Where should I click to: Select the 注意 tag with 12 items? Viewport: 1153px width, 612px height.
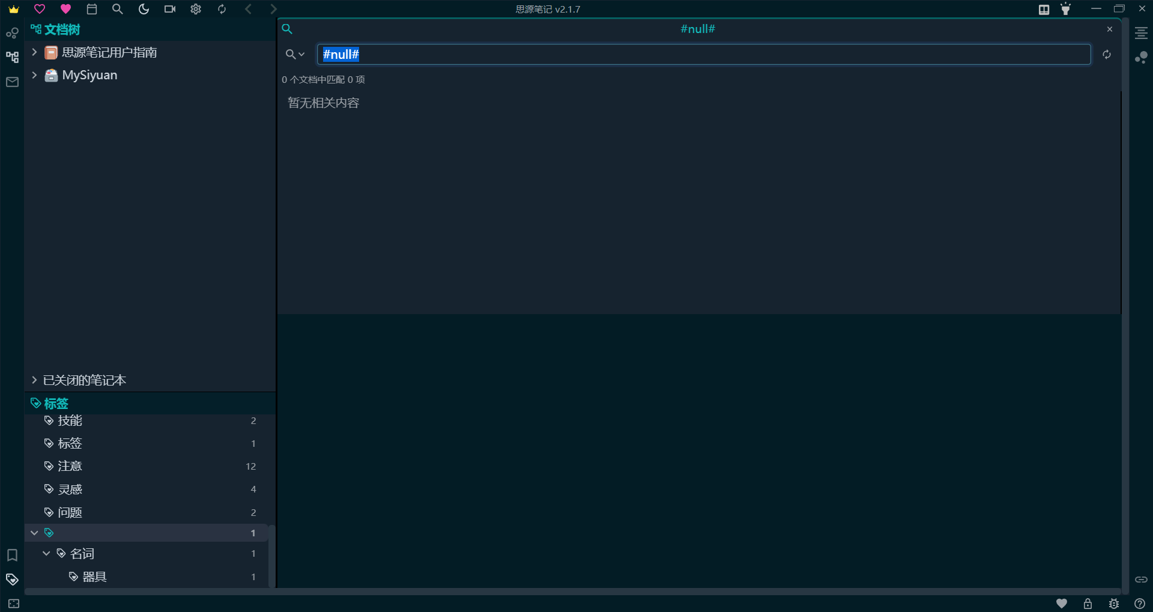(70, 466)
